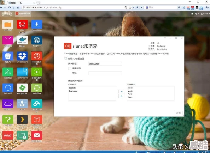Screen dimensions: 210x153
Task: Expand the globe dropdown beside the bell
Action: tap(197, 14)
